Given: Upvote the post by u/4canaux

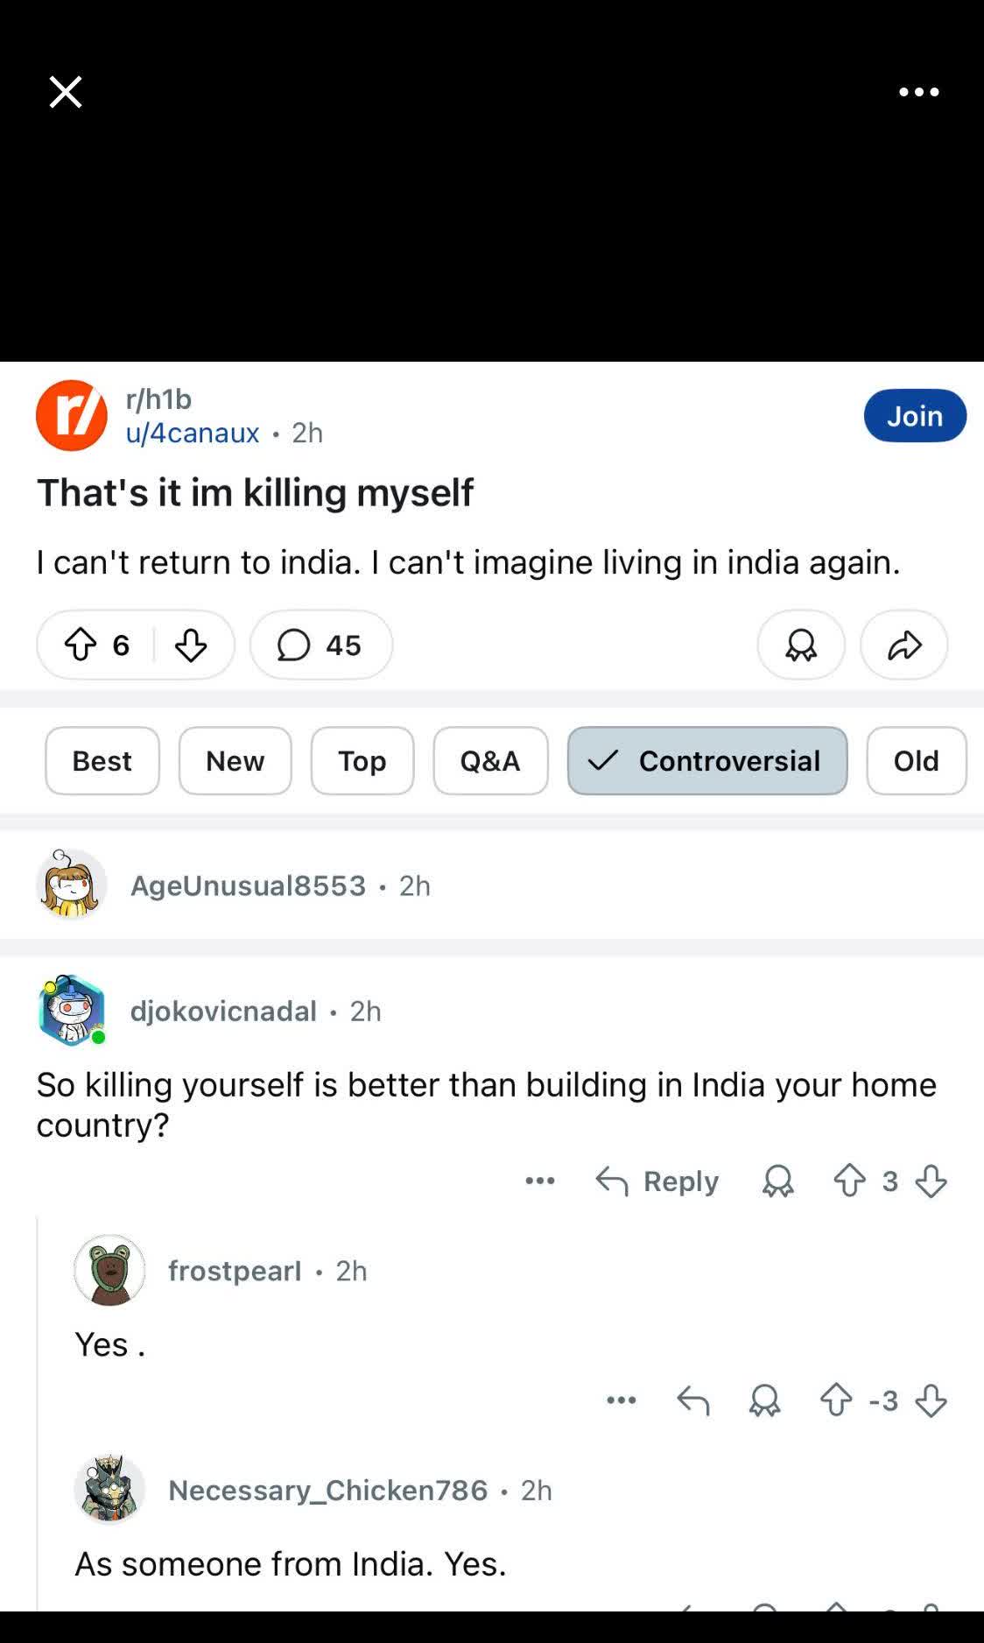Looking at the screenshot, I should [x=81, y=645].
